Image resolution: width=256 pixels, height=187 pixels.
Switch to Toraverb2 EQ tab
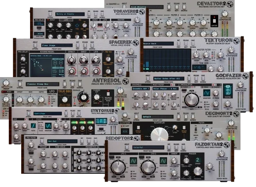click(x=80, y=20)
